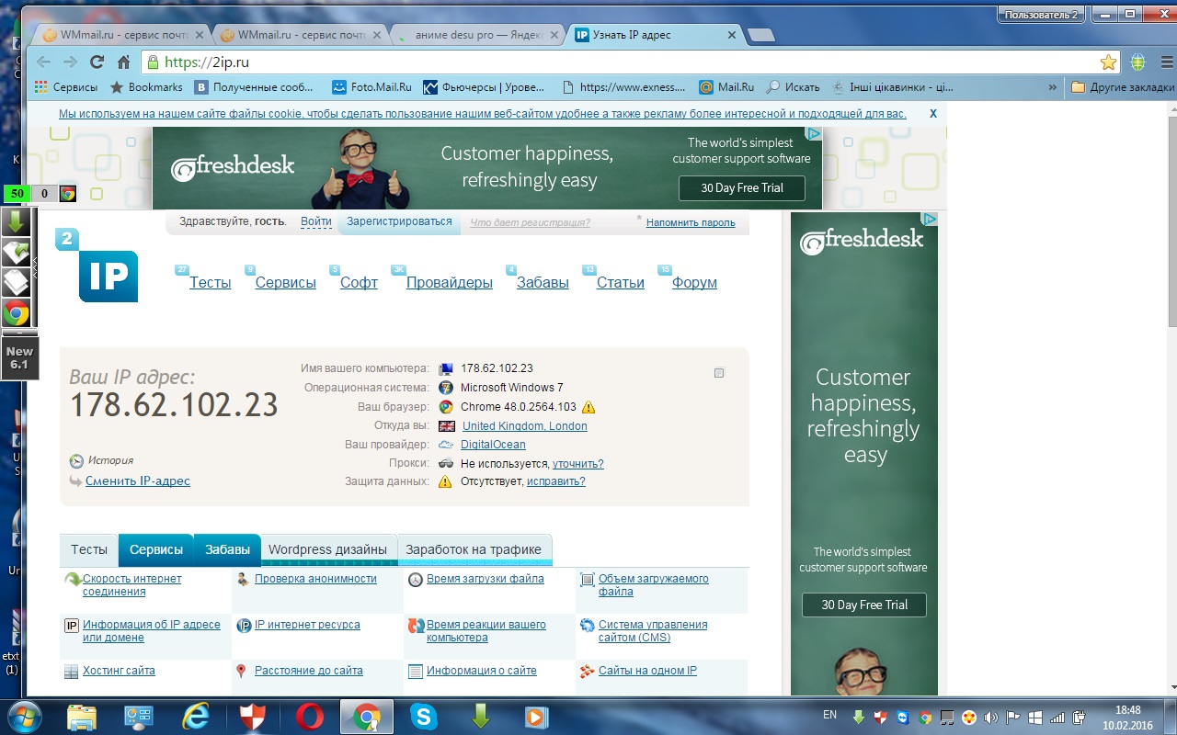1177x735 pixels.
Task: Select the Wordpress дизайны tab
Action: click(x=328, y=549)
